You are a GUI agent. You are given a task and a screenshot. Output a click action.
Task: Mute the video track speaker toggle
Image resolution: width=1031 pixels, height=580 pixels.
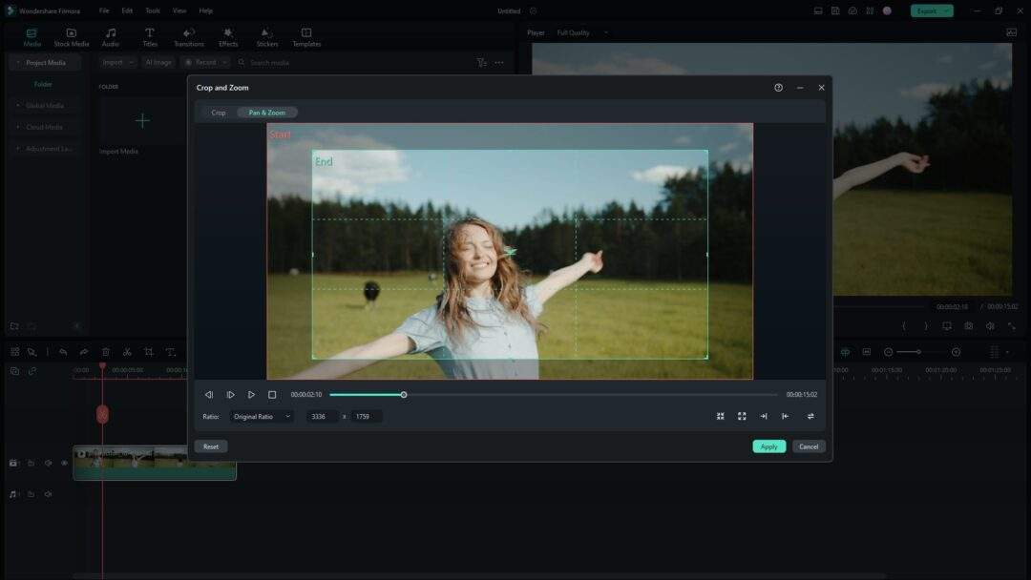[48, 463]
